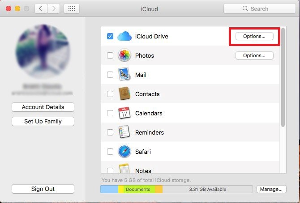The image size is (300, 203).
Task: Go forward with the right arrow button
Action: pos(54,8)
